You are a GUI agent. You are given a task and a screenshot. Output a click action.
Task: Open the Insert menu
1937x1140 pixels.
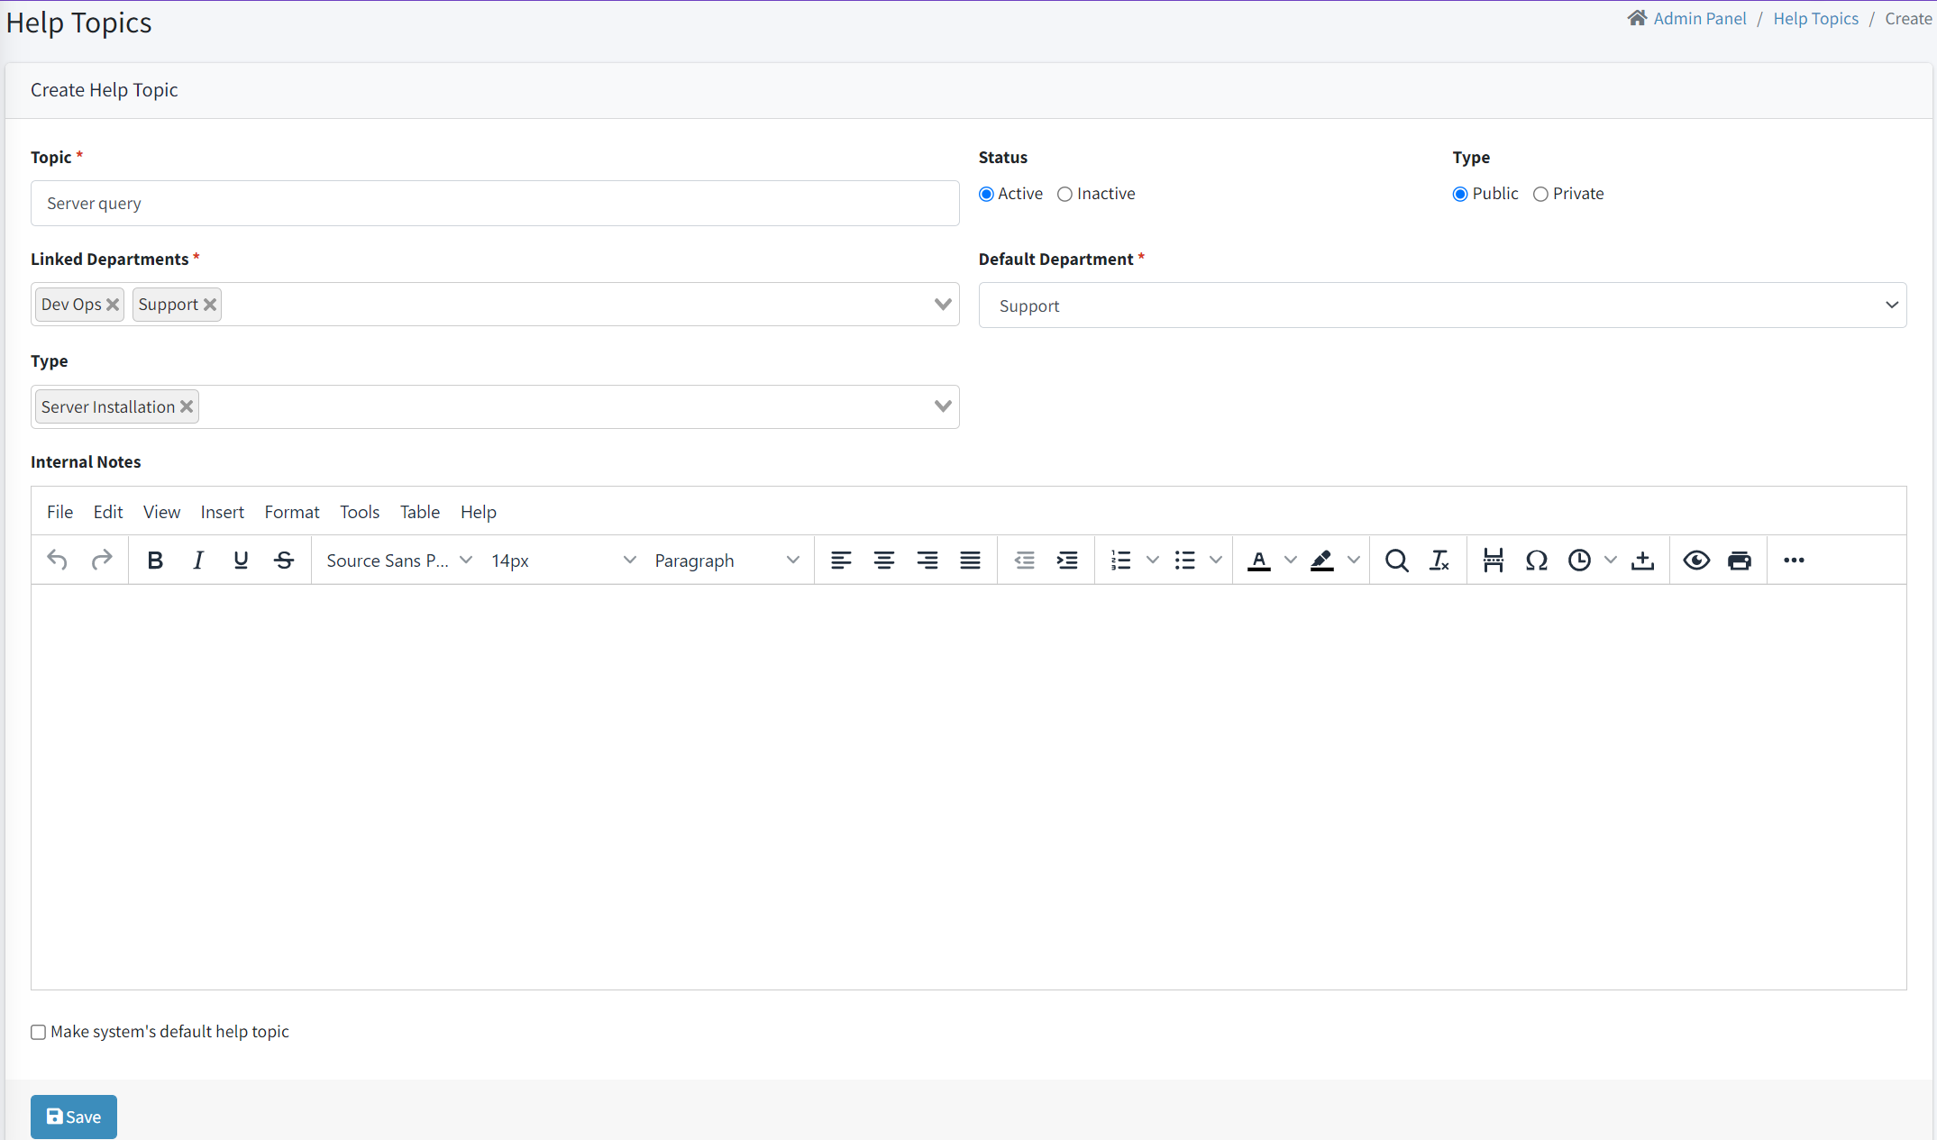click(x=222, y=512)
